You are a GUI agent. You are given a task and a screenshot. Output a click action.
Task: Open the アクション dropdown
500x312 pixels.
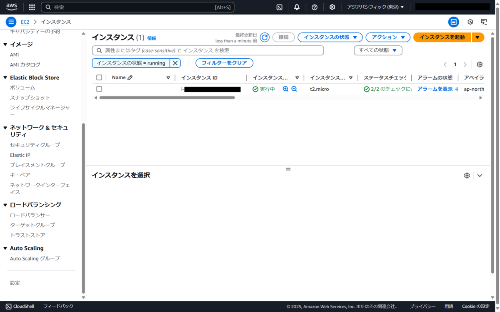coord(388,37)
